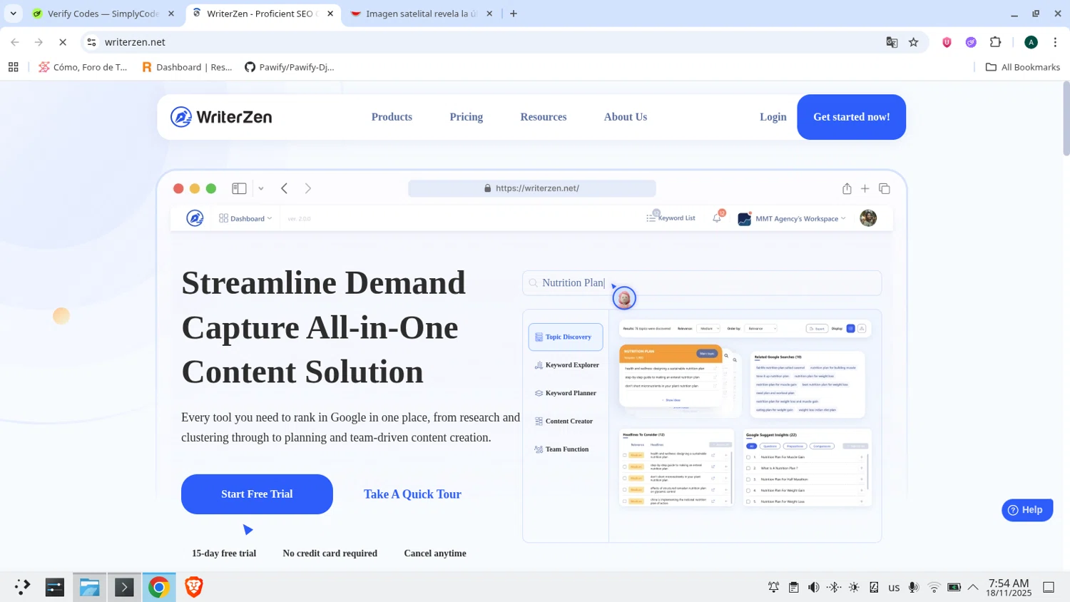Image resolution: width=1070 pixels, height=602 pixels.
Task: Go back to the previous page
Action: click(15, 42)
